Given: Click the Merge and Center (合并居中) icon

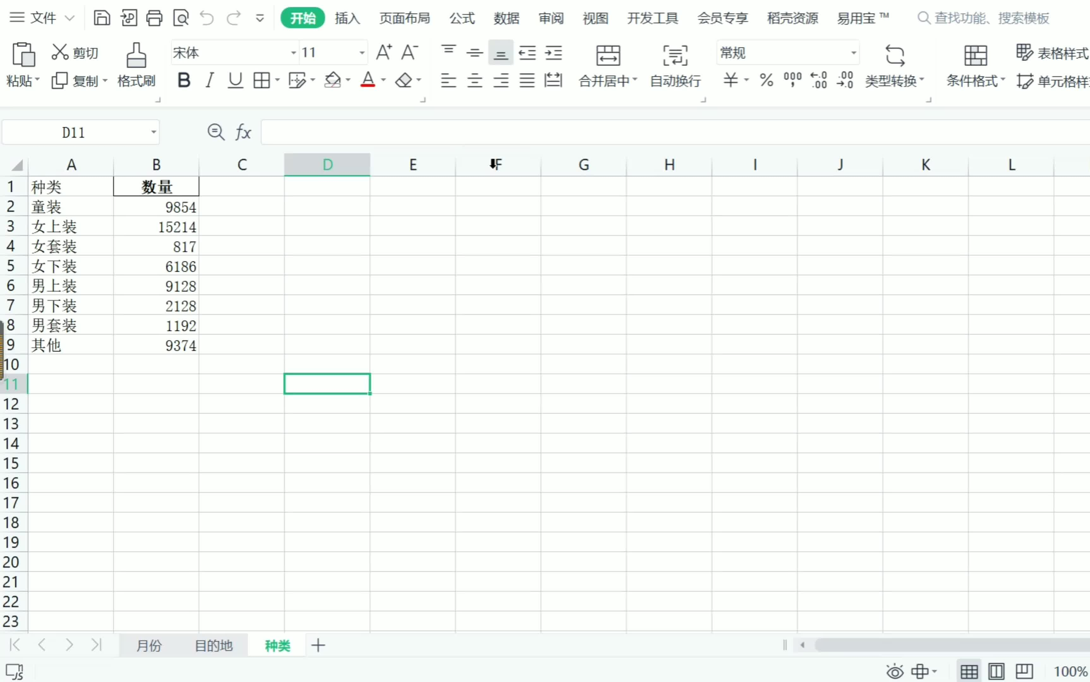Looking at the screenshot, I should [x=608, y=56].
